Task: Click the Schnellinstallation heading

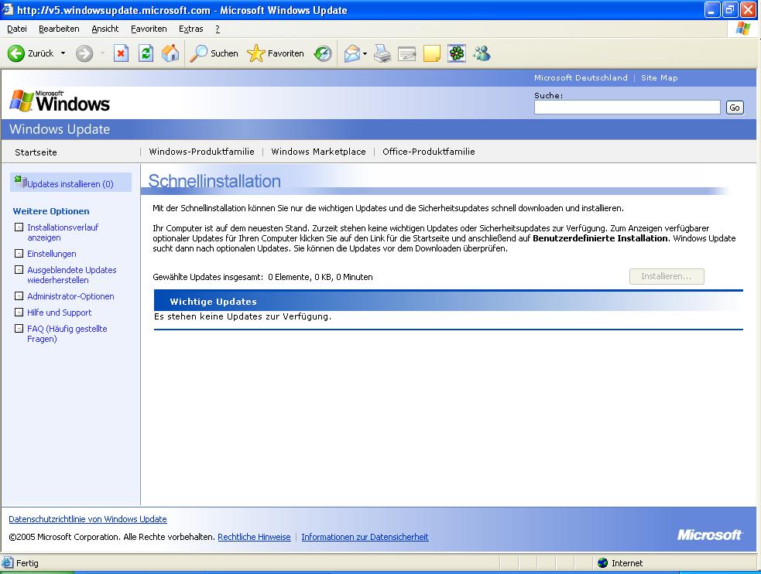Action: point(214,181)
